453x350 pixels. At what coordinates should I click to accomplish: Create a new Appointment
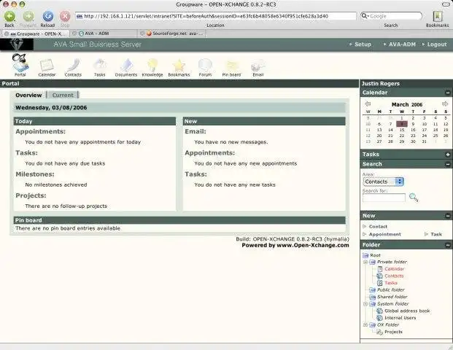[385, 234]
